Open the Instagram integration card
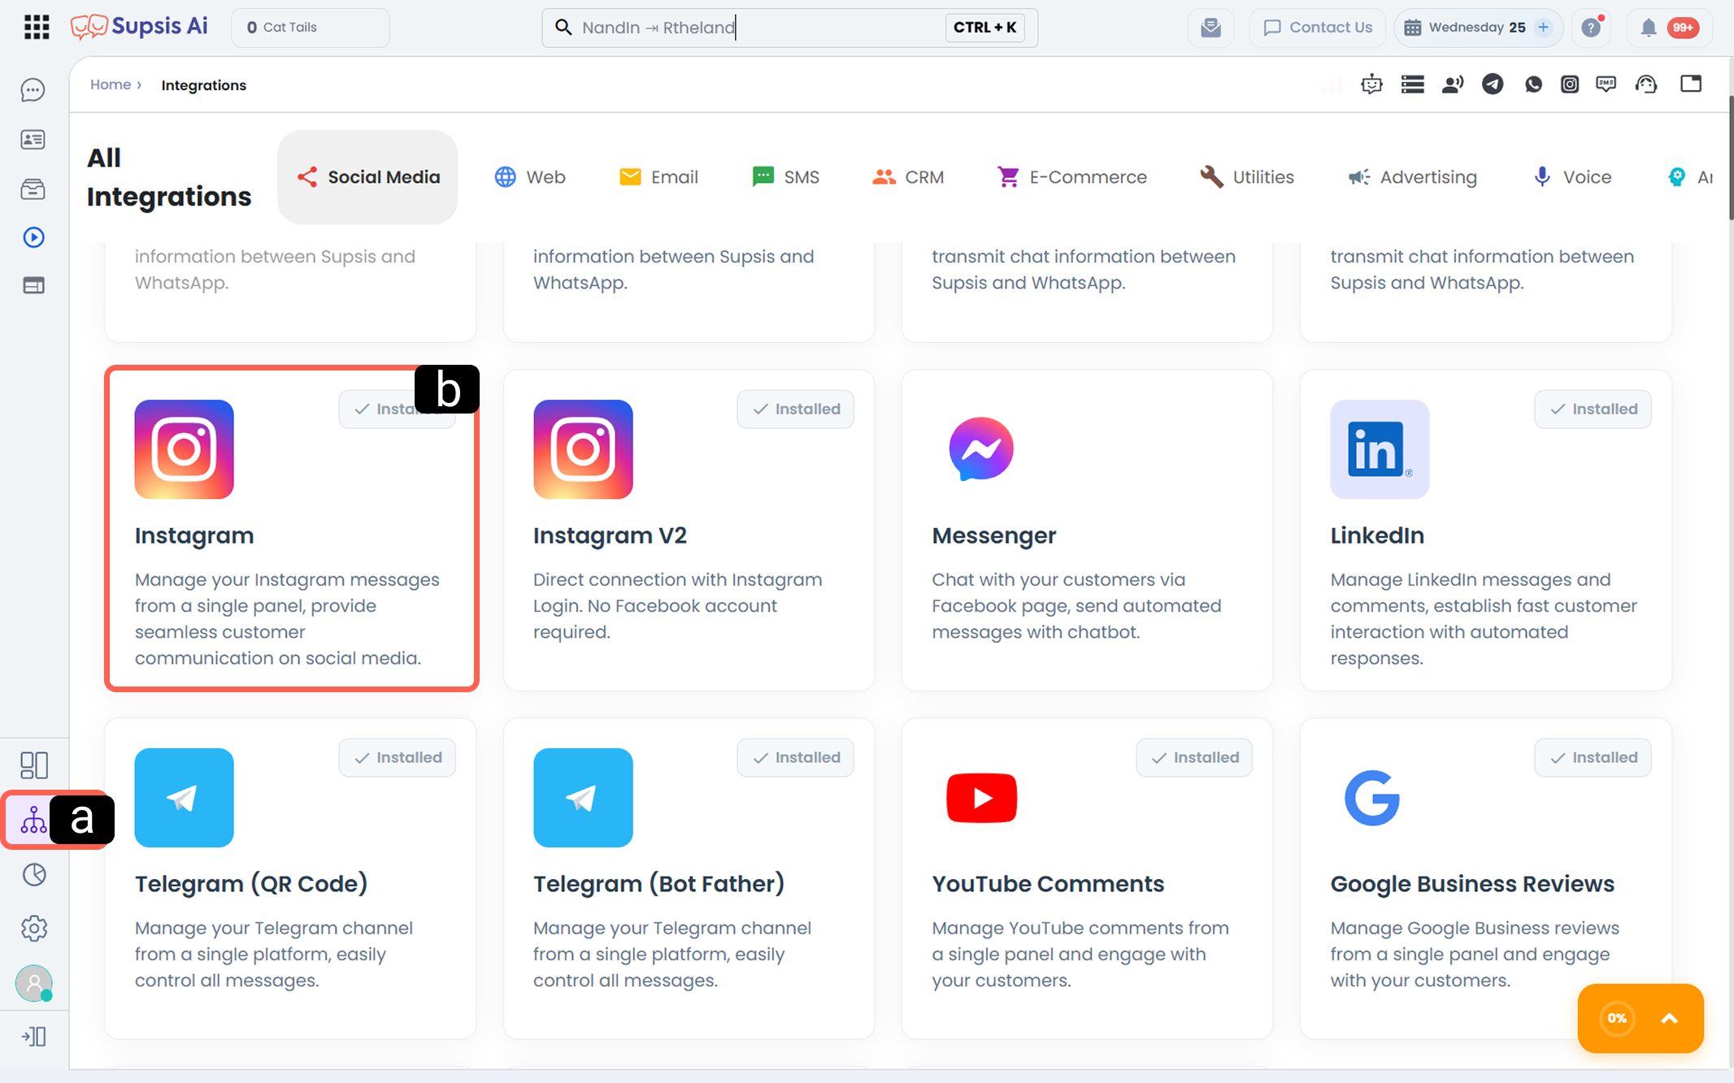 [x=291, y=530]
